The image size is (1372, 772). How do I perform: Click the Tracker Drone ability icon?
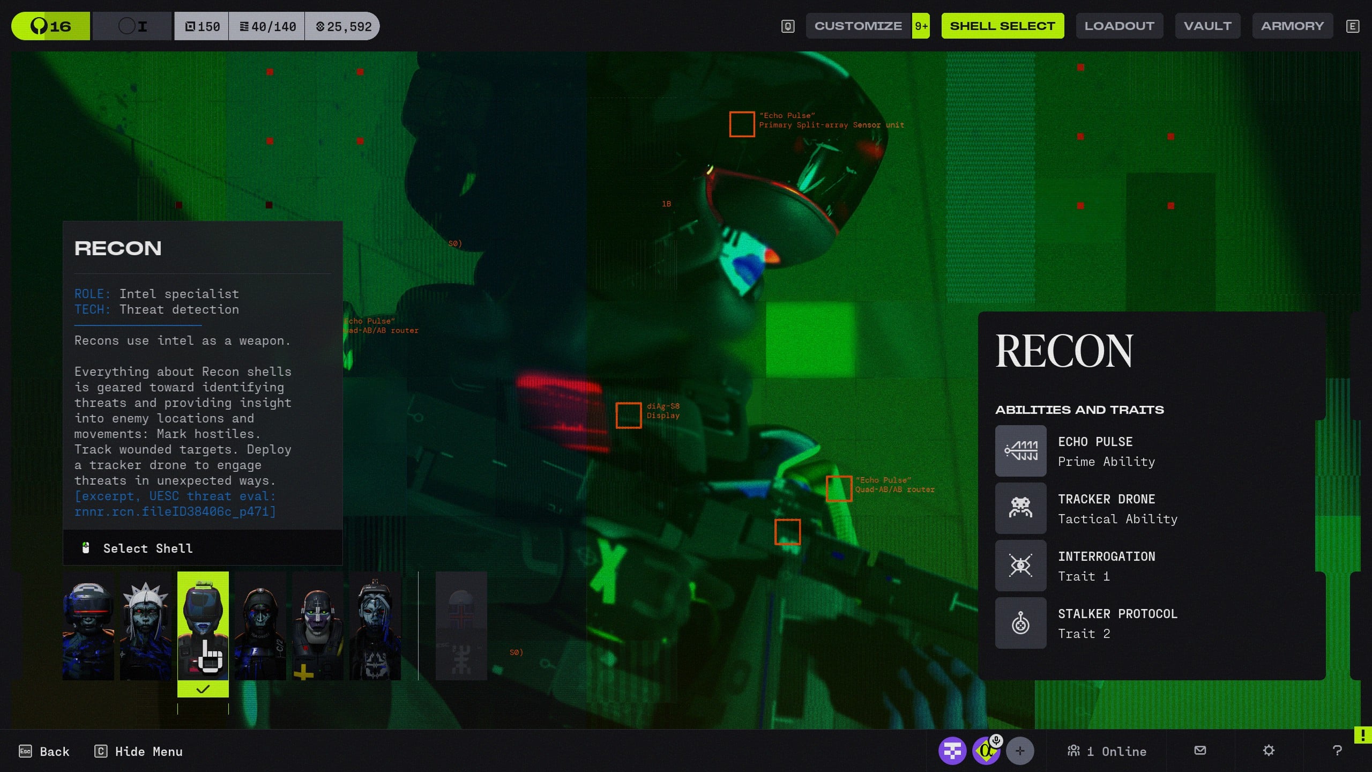1020,508
